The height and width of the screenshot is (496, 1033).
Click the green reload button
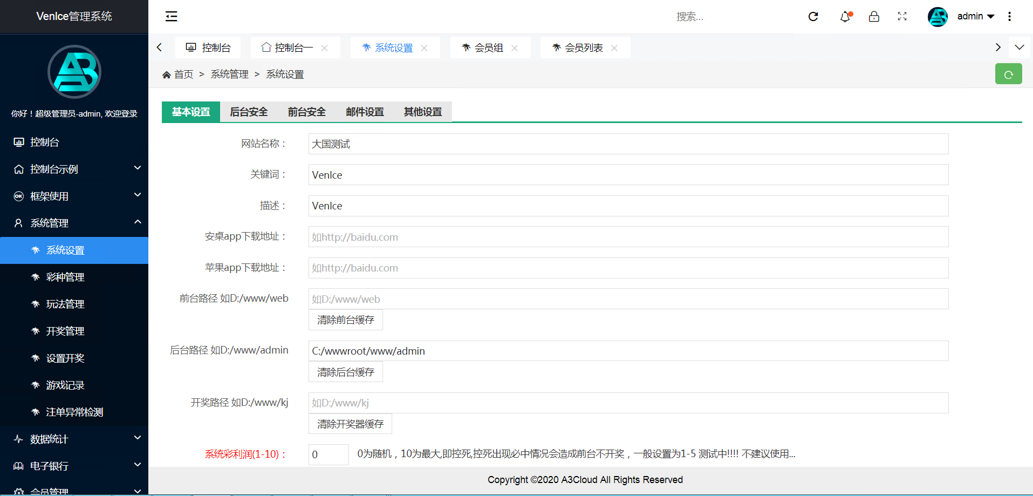click(1008, 74)
